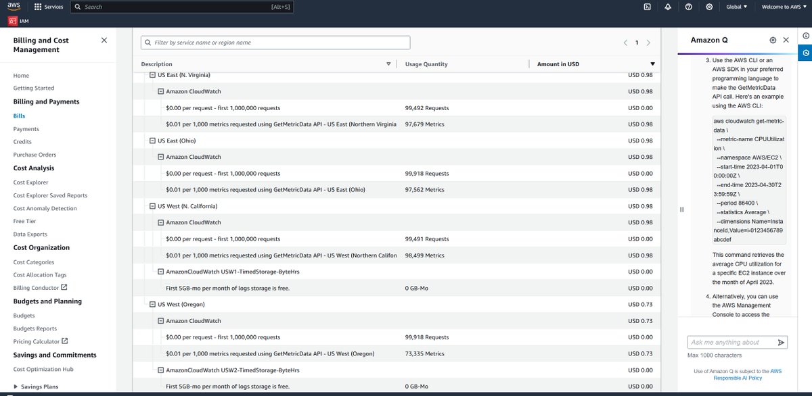This screenshot has height=396, width=812.
Task: Click the filter by service name field
Action: (x=275, y=43)
